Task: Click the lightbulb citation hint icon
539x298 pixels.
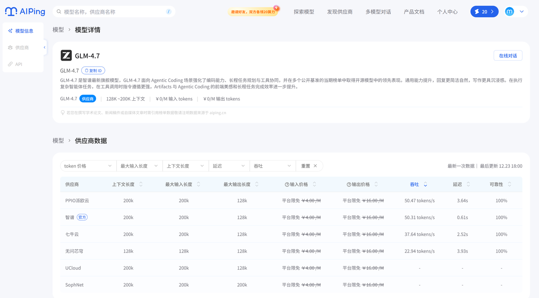Action: click(x=63, y=113)
